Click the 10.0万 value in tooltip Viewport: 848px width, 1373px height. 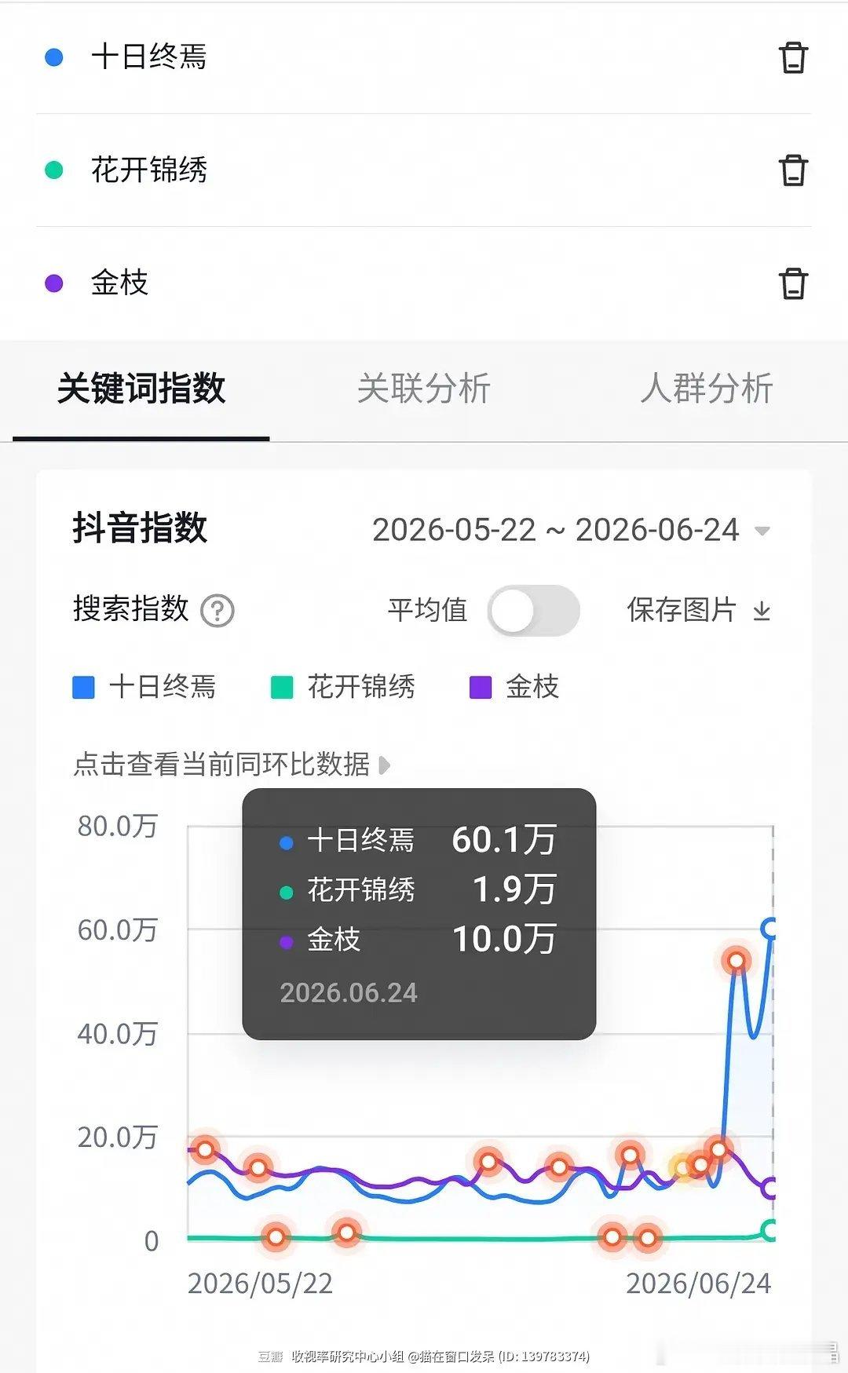coord(505,939)
